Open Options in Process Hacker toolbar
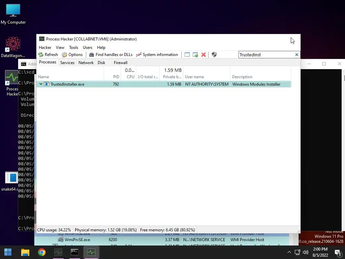 click(72, 55)
